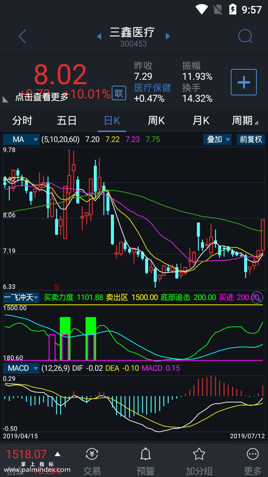
Task: Expand the 周期 period menu
Action: 245,121
